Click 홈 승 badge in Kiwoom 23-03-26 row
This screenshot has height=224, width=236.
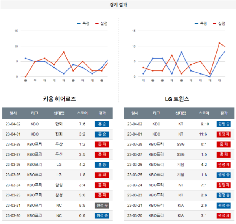[102, 165]
